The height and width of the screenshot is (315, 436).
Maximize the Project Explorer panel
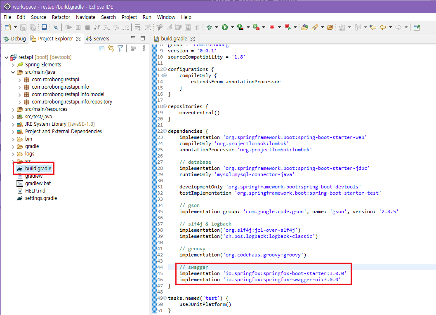[x=143, y=38]
